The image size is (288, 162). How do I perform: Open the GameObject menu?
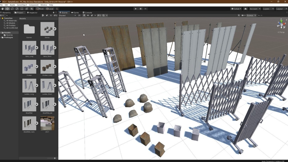[x=22, y=5]
